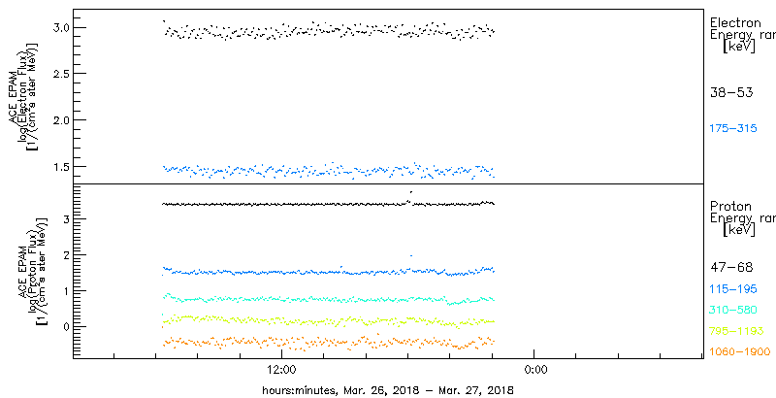The height and width of the screenshot is (398, 776).
Task: Click the black 38-53 keV electron data trace
Action: coord(329,30)
